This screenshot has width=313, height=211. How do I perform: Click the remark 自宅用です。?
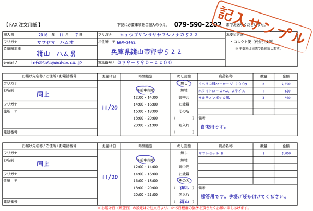coord(213,127)
